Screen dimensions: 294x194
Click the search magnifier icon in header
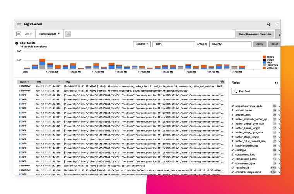[x=268, y=24]
